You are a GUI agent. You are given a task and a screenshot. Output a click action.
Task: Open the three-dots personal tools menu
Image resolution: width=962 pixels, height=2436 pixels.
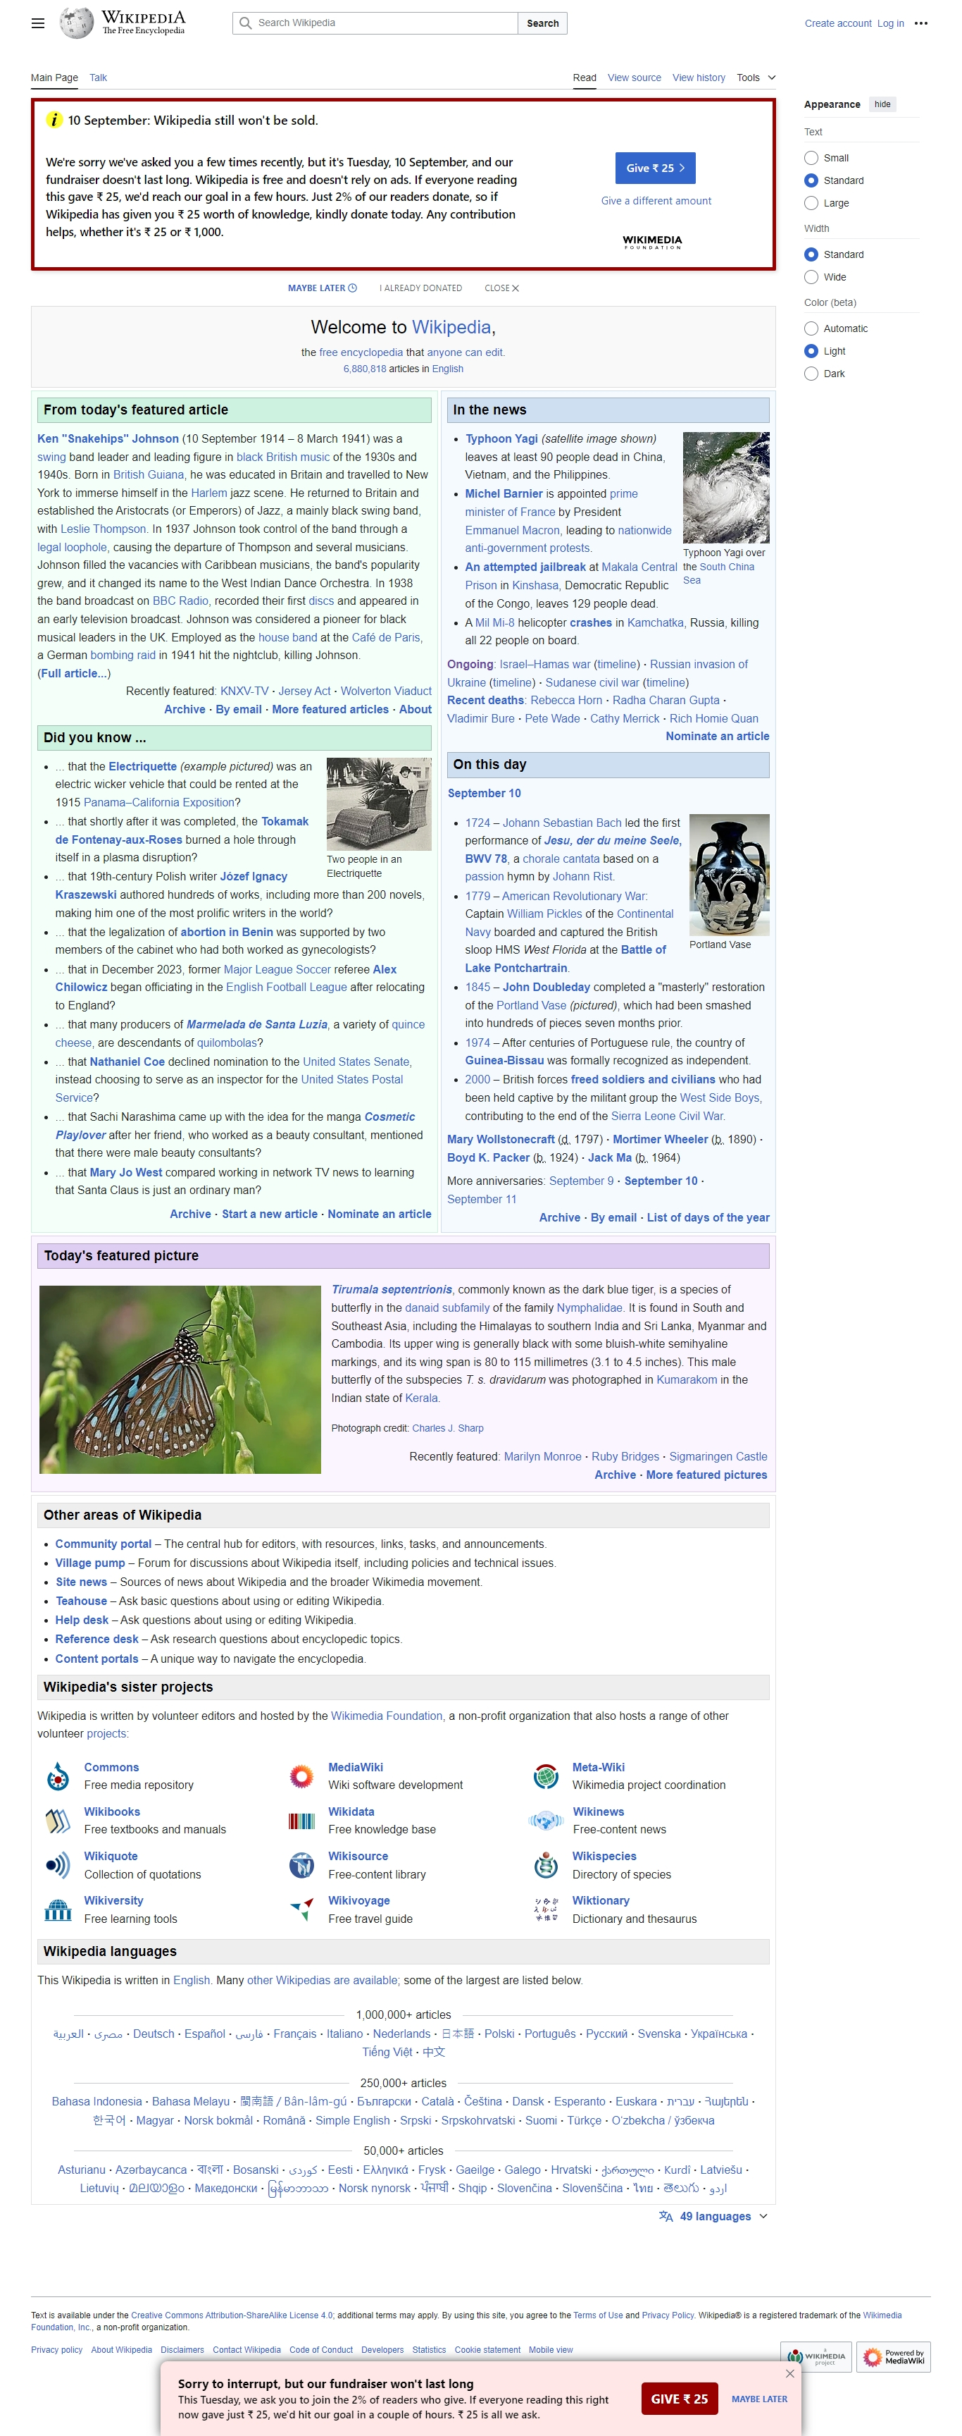click(x=920, y=24)
